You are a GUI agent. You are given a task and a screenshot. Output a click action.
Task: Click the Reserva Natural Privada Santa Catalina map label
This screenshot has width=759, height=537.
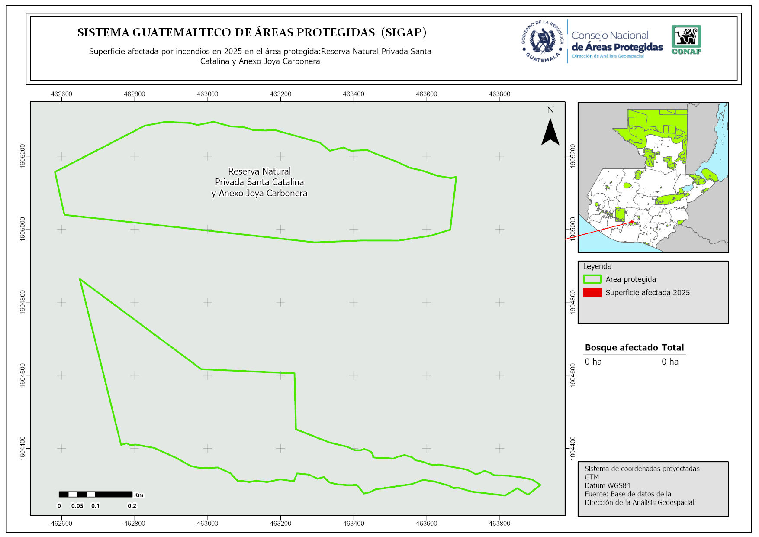point(259,182)
